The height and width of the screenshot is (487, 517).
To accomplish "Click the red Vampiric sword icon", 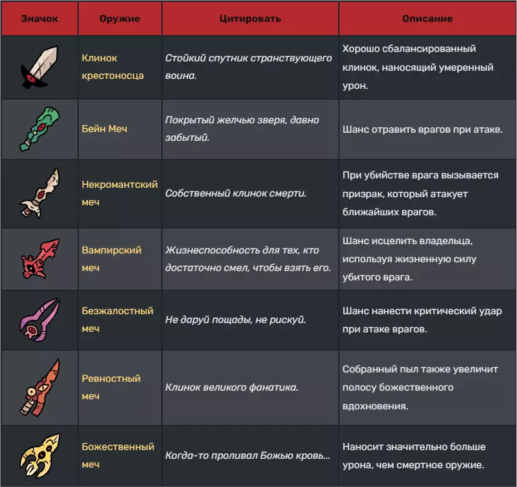I will click(x=39, y=259).
